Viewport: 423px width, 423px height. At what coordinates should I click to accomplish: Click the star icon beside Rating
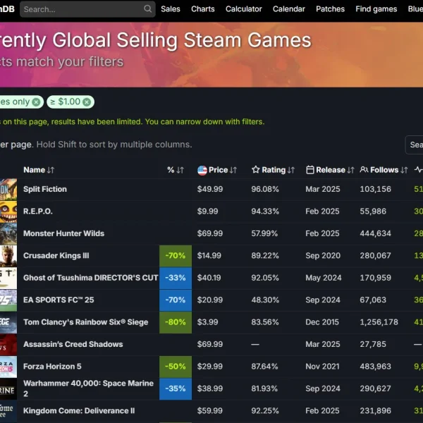(x=255, y=170)
